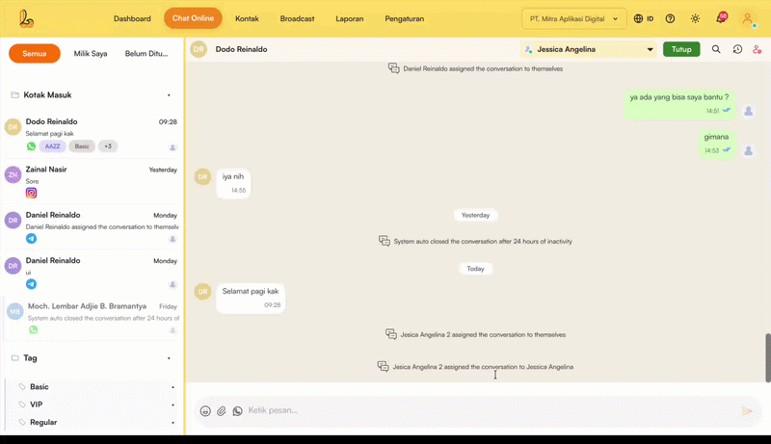771x444 pixels.
Task: Click the green Tutup button
Action: 681,49
